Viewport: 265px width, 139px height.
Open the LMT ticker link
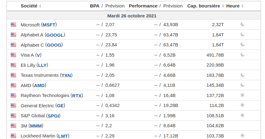coord(63,136)
